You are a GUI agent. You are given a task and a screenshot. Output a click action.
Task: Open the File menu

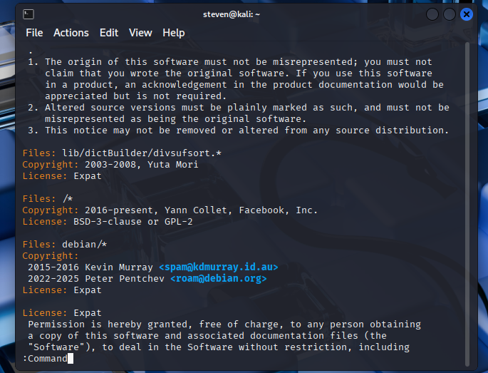tap(34, 33)
